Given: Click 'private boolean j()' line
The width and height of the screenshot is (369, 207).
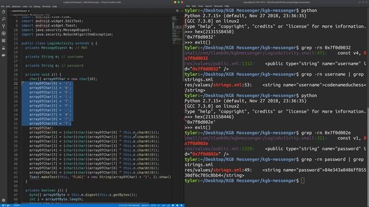Looking at the screenshot, I should tap(46, 190).
